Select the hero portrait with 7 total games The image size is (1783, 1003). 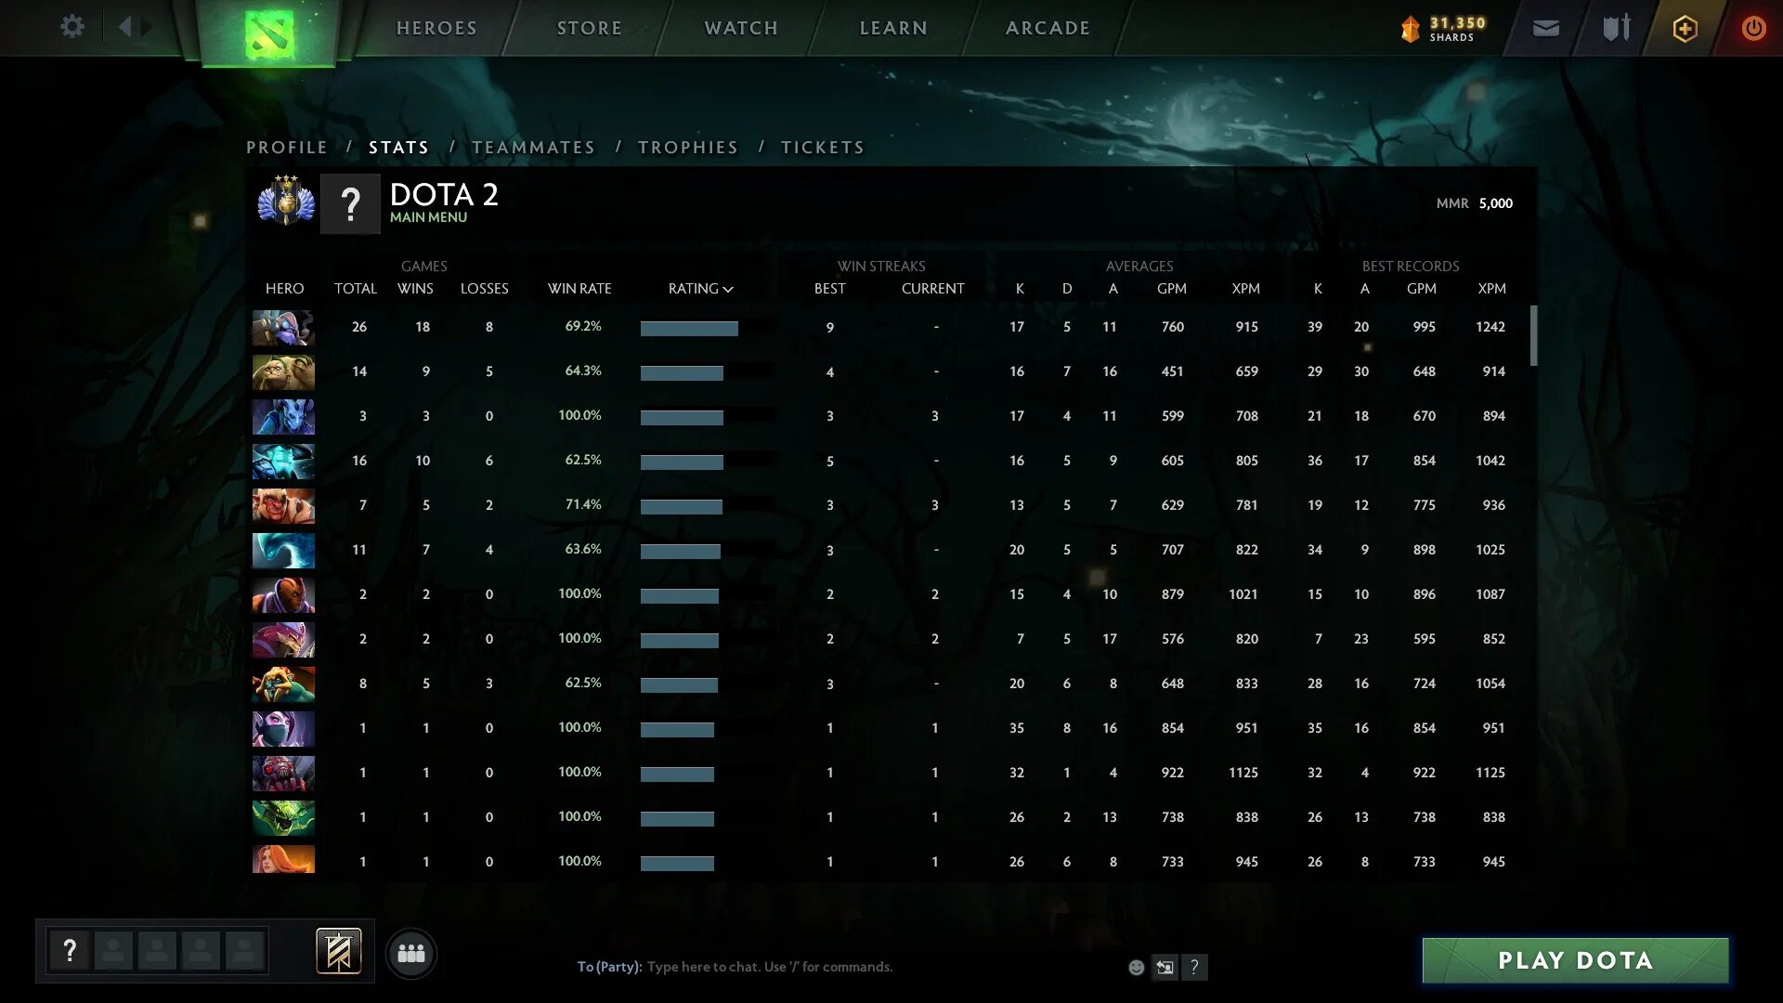point(283,505)
